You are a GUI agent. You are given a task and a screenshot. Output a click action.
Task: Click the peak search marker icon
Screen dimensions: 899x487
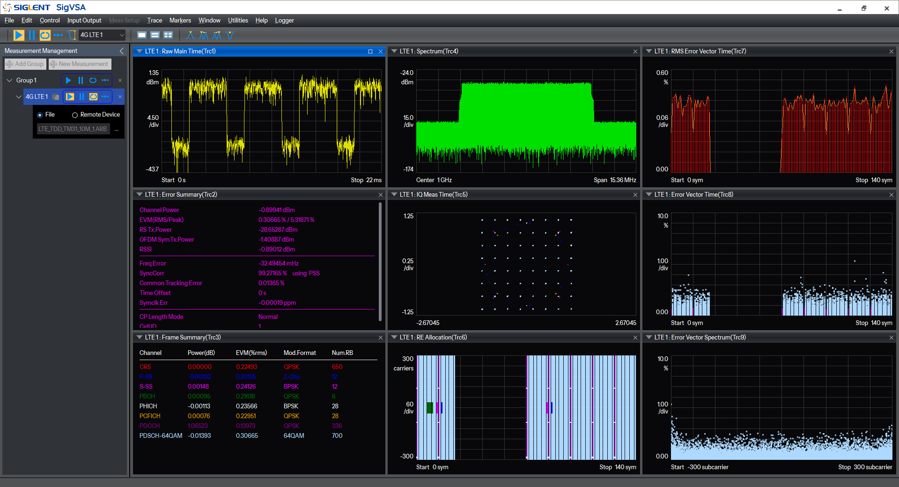coord(190,35)
